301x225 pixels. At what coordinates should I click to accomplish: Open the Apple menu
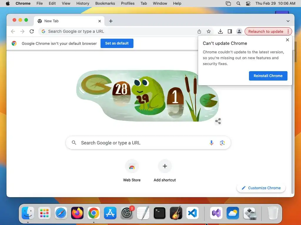(x=8, y=4)
